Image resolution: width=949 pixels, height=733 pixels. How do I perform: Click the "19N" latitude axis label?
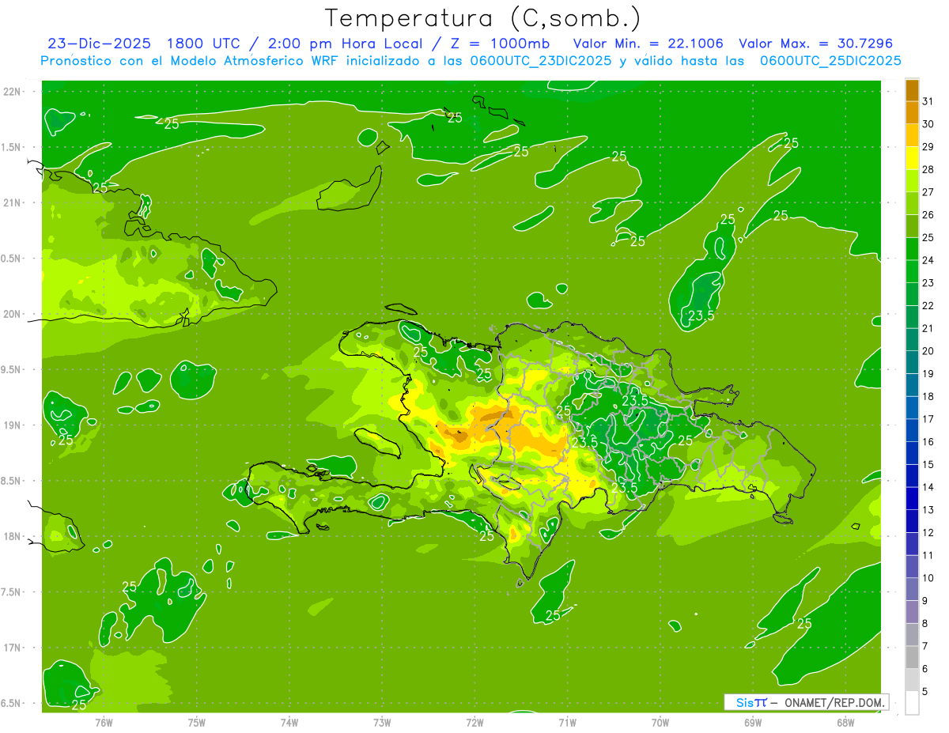[13, 425]
